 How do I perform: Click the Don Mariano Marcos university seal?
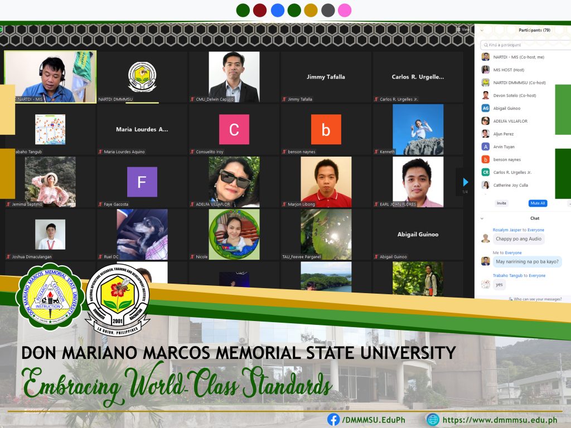(x=50, y=296)
